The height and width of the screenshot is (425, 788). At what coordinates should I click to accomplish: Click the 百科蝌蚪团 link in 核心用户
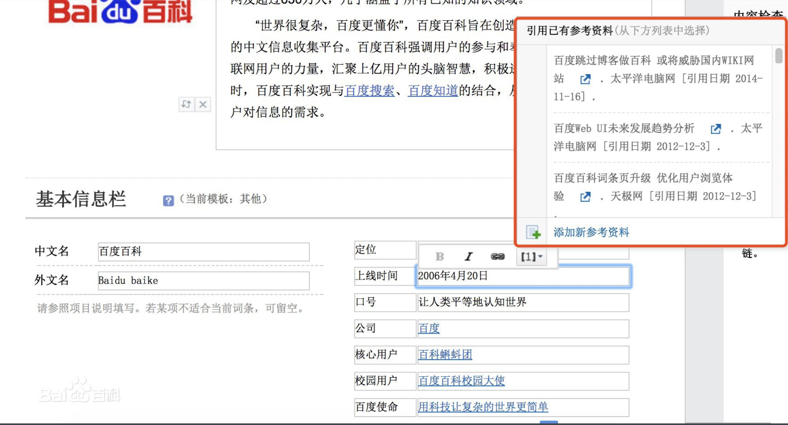pyautogui.click(x=445, y=354)
